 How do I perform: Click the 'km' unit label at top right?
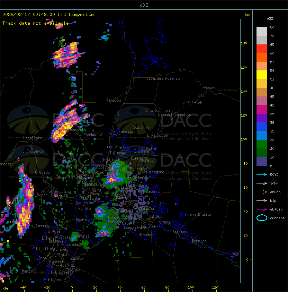coord(247,15)
